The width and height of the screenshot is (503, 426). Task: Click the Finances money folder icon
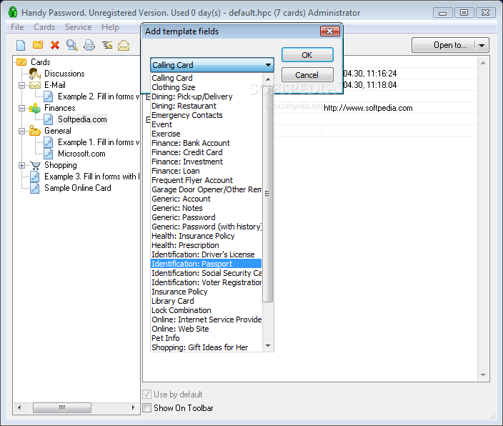(34, 108)
